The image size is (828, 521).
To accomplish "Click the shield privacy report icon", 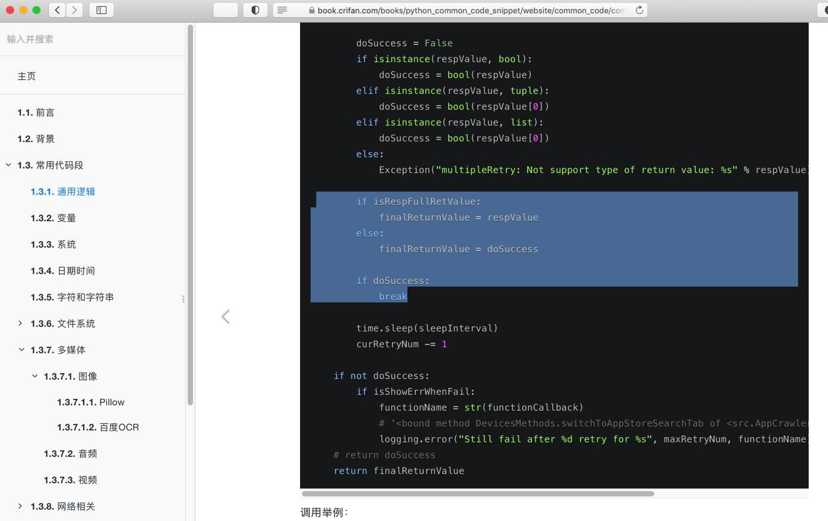I will [255, 10].
